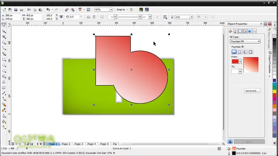This screenshot has width=278, height=156.
Task: Select the Pick tool
Action: pos(4,26)
